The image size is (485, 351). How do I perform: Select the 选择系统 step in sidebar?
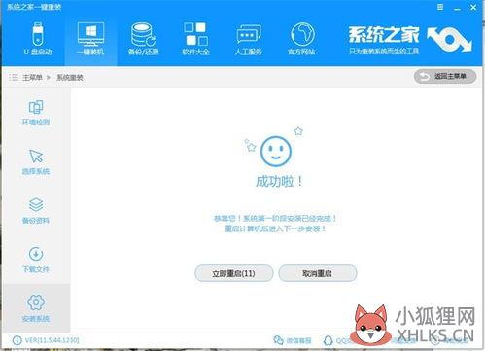tap(36, 162)
